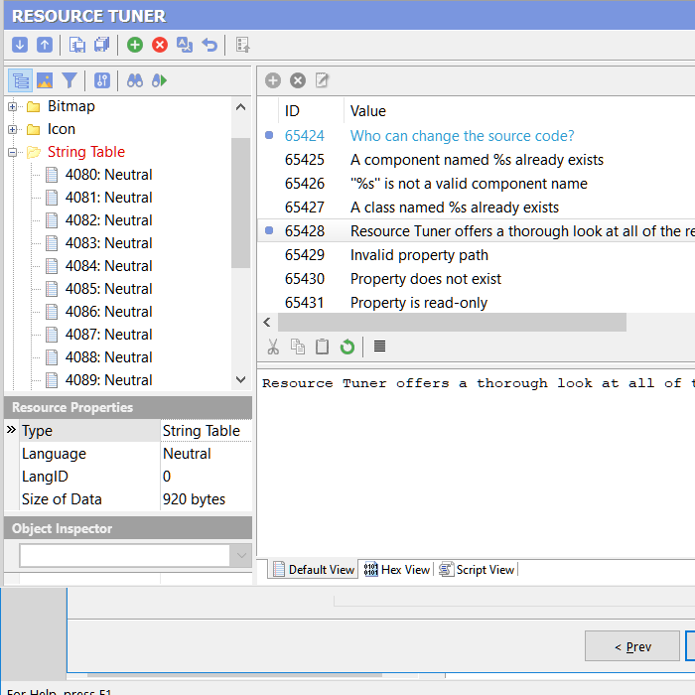This screenshot has height=695, width=695.
Task: Click the edit string pencil icon
Action: pyautogui.click(x=323, y=80)
